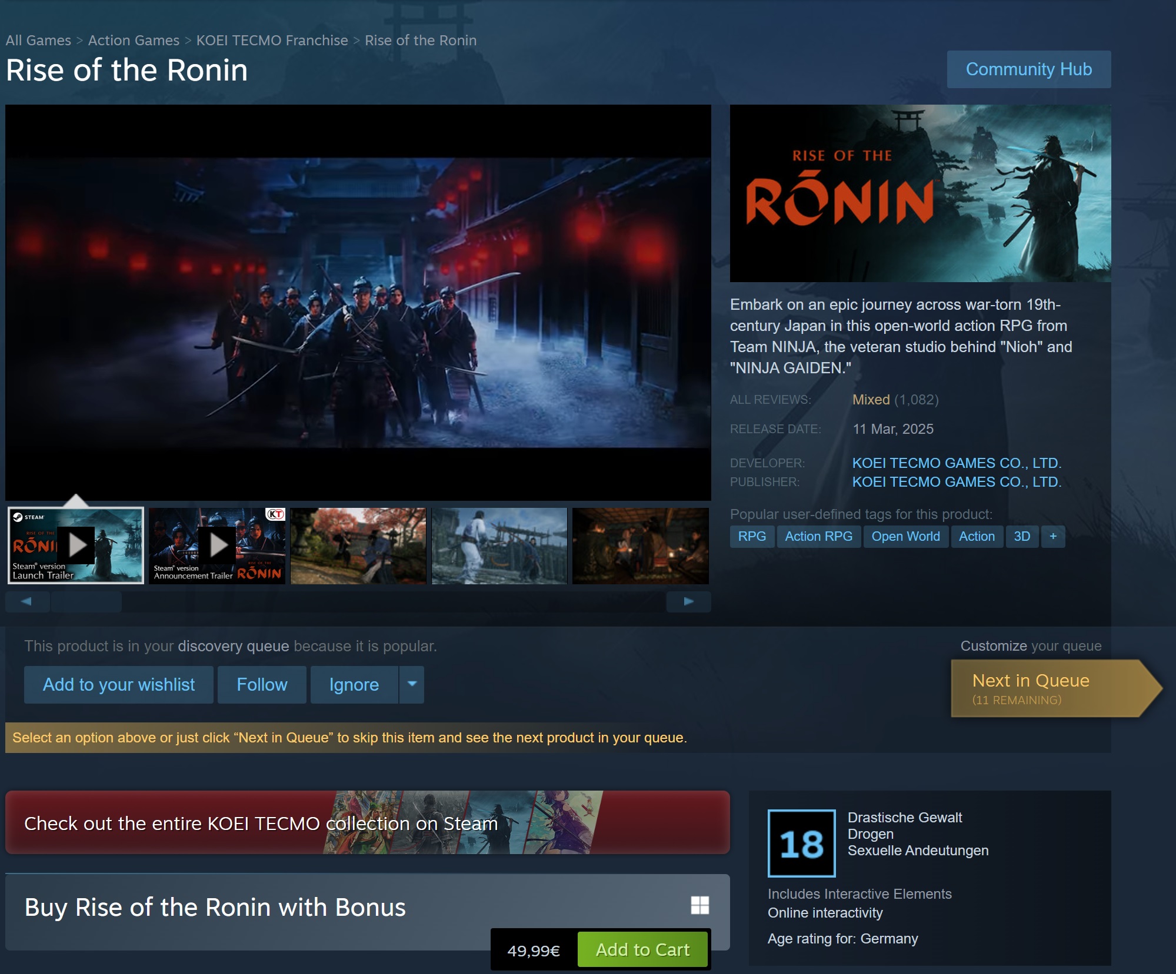Select the Open World tag

point(905,536)
